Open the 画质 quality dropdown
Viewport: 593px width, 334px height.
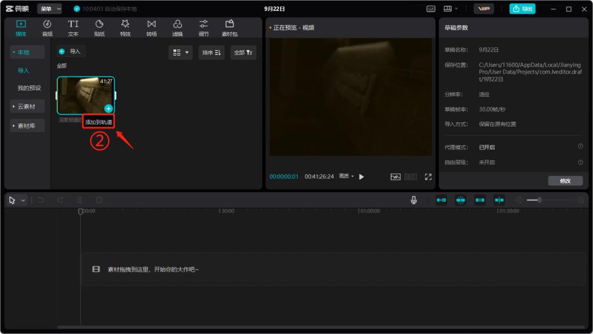coord(346,176)
